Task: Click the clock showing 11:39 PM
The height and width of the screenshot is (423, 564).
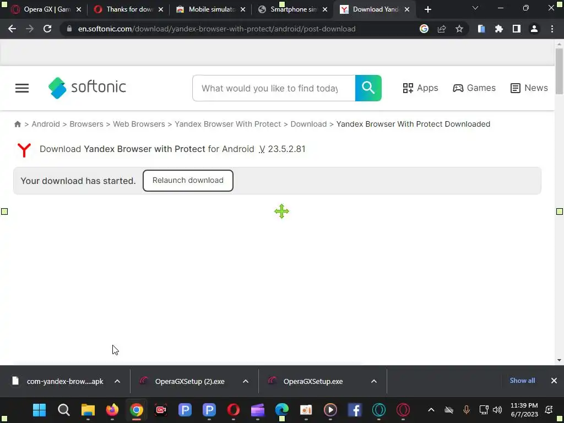Action: (524, 410)
